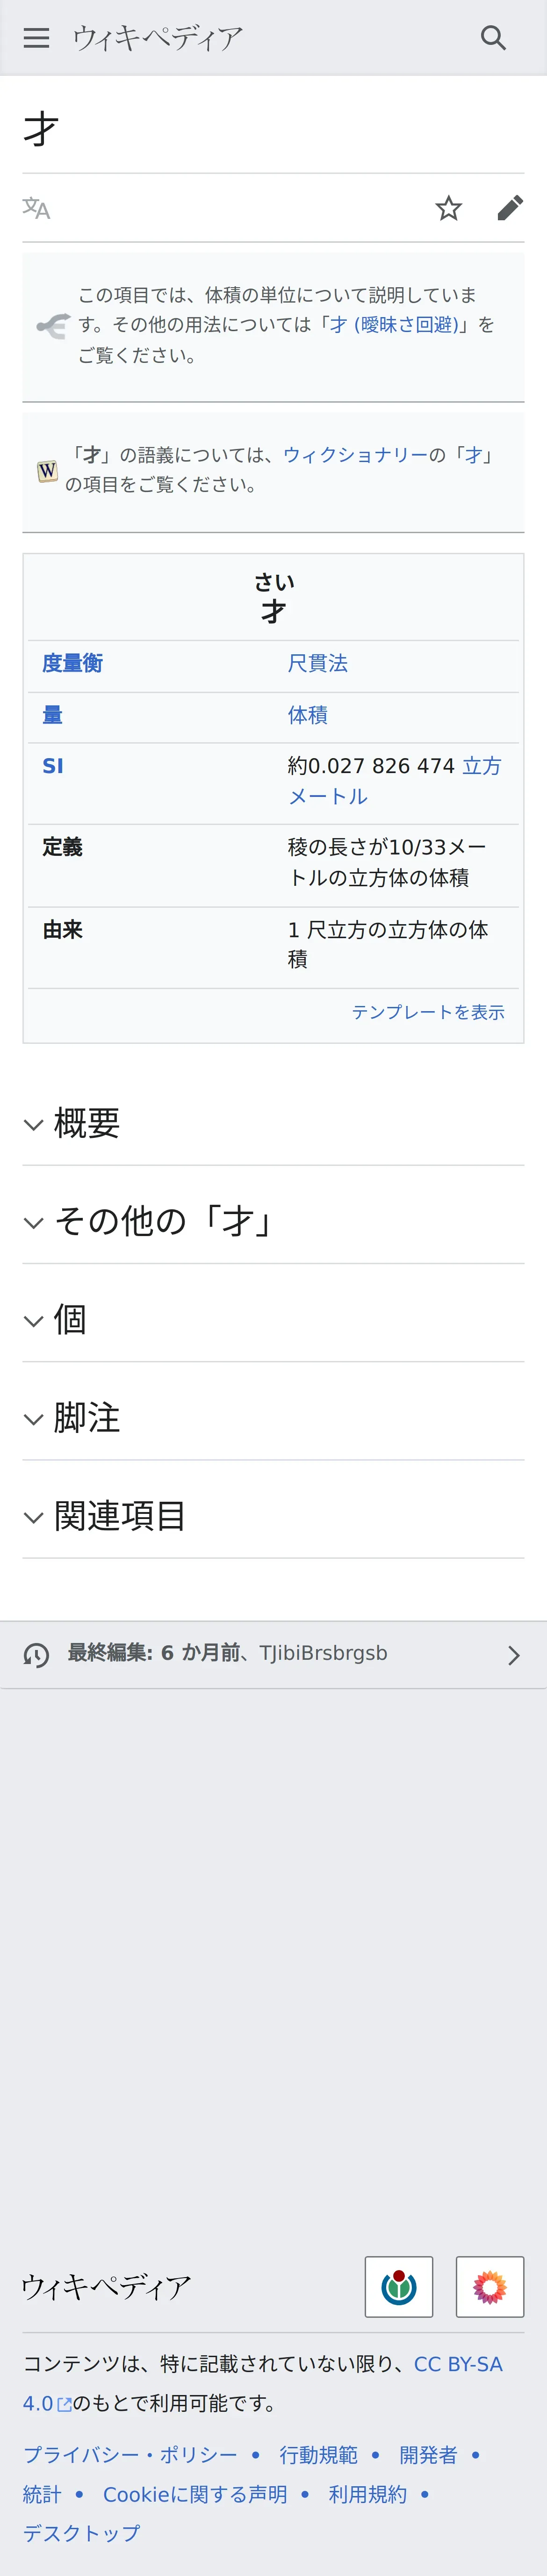Click the watchlist star icon
The width and height of the screenshot is (547, 2576).
448,208
